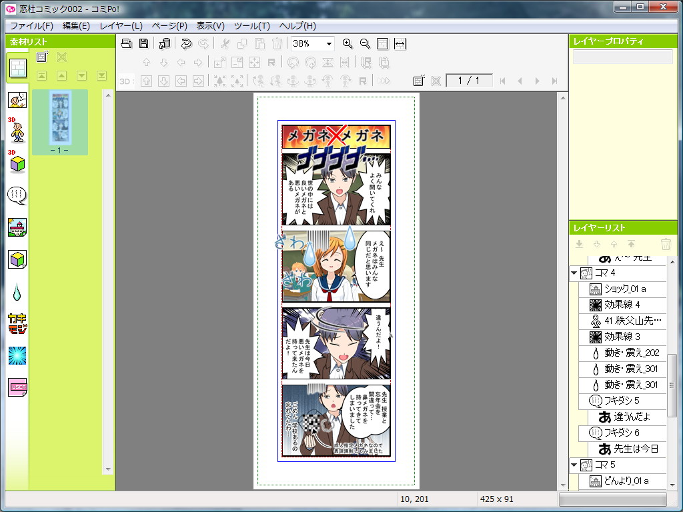Select the 41.秩父山先… character layer
The height and width of the screenshot is (512, 683).
pos(622,321)
